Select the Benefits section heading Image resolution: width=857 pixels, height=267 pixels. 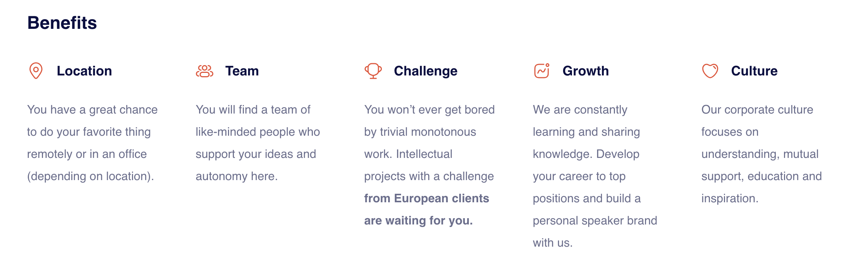(x=62, y=23)
